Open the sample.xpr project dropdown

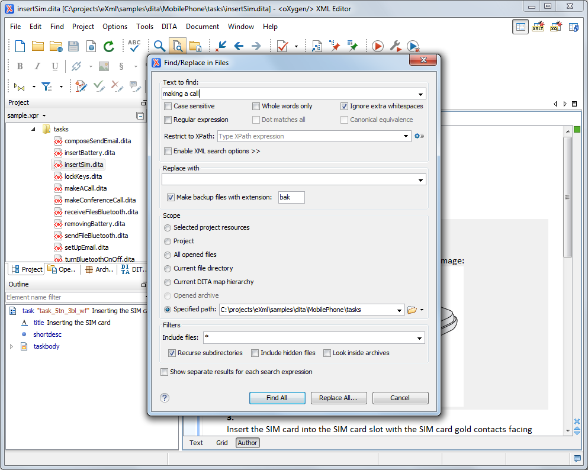[x=44, y=116]
